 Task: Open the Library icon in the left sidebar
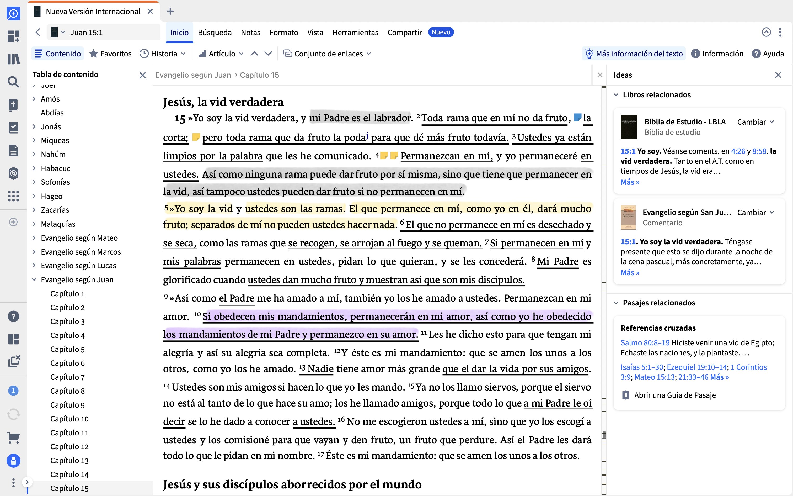coord(13,59)
